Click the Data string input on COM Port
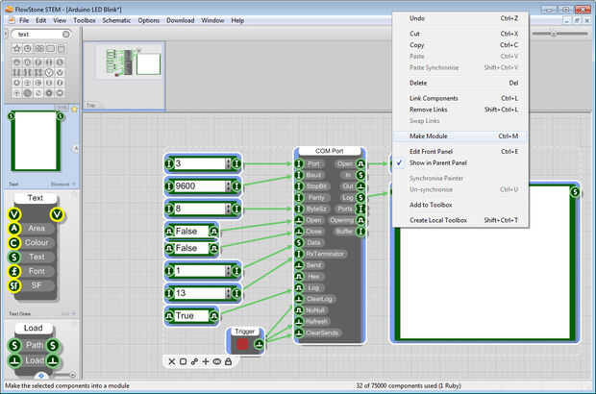The image size is (596, 394). point(299,242)
